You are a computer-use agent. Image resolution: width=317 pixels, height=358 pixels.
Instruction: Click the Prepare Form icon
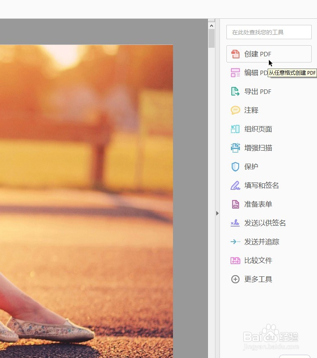(235, 204)
